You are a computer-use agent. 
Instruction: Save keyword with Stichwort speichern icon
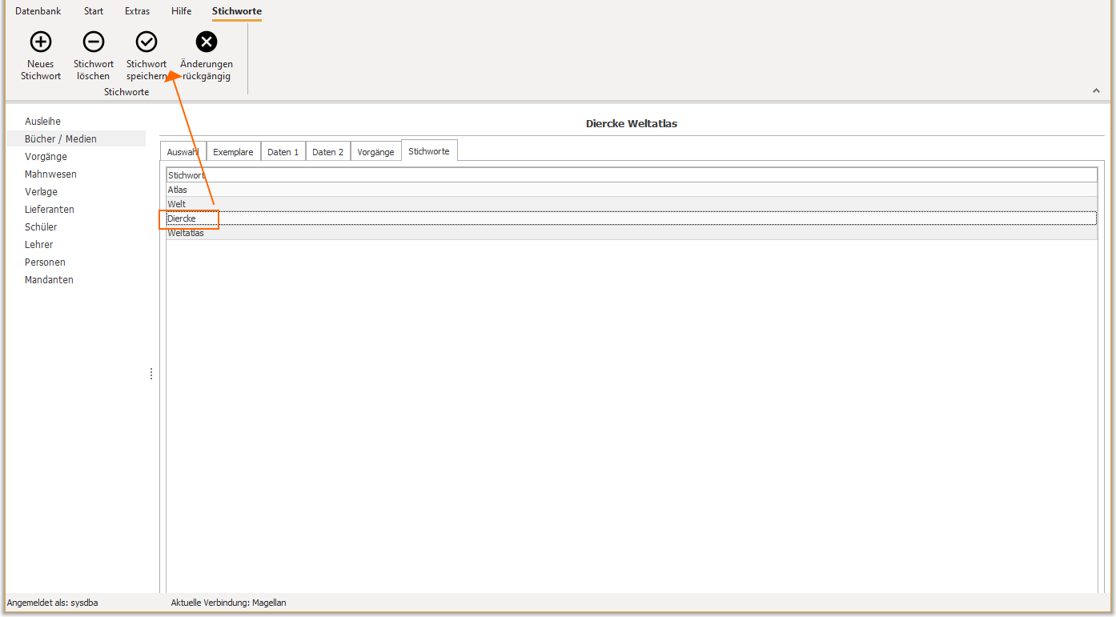[x=147, y=56]
